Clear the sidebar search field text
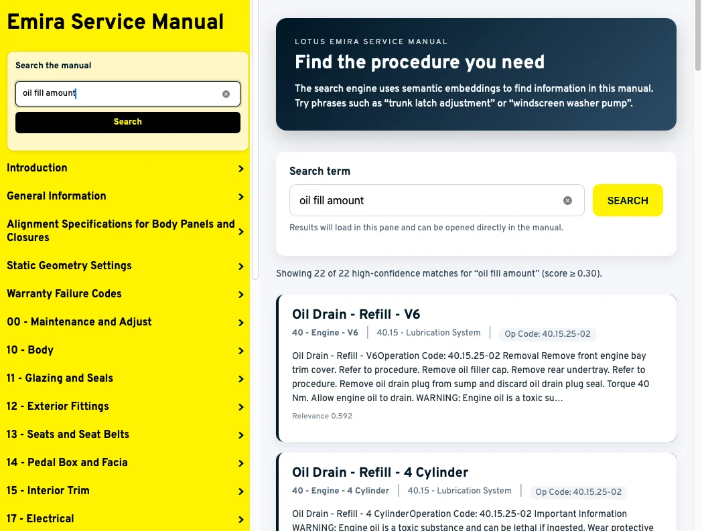 (x=226, y=94)
